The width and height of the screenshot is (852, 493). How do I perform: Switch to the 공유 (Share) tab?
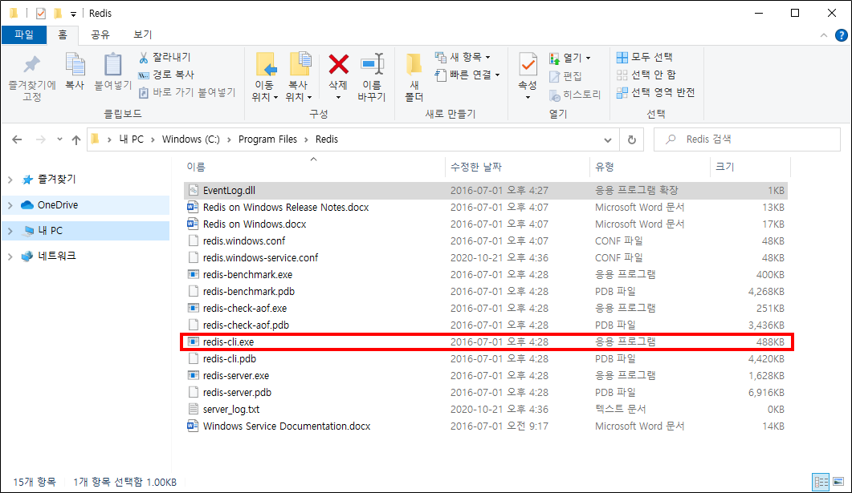point(100,34)
